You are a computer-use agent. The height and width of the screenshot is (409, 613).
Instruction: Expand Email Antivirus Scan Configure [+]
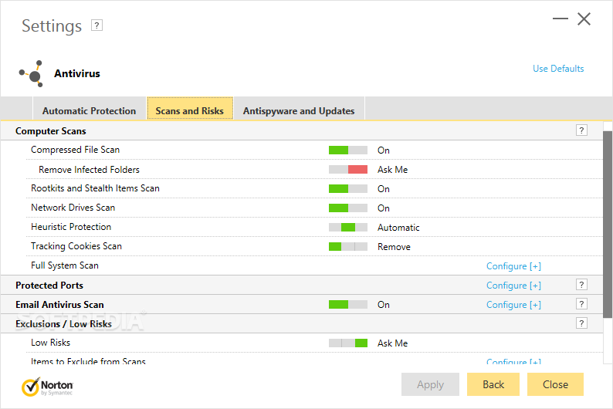point(513,305)
